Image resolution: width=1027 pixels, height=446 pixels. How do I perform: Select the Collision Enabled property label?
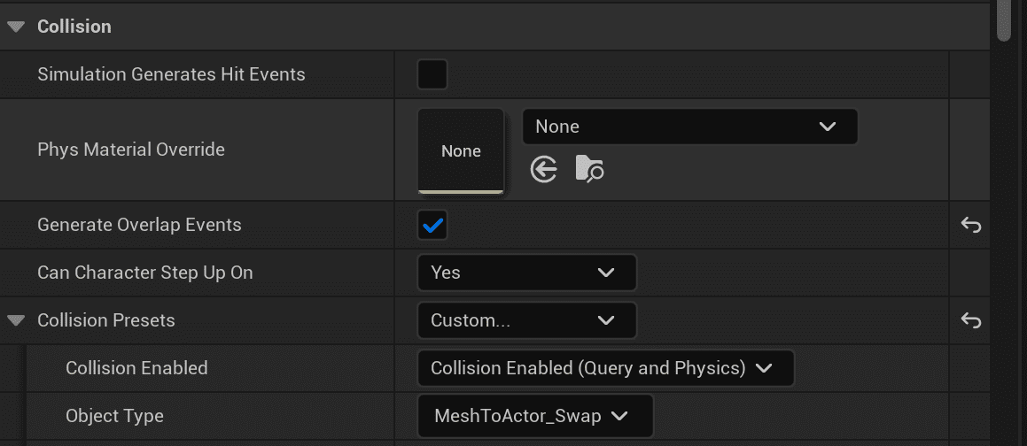click(x=136, y=368)
